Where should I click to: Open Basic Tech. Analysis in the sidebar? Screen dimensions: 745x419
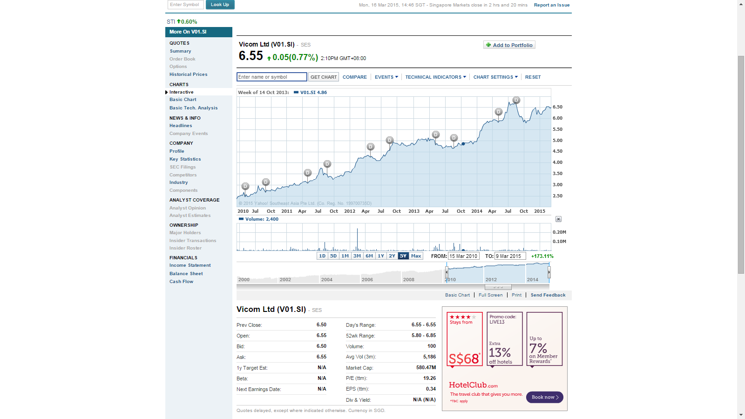[x=194, y=108]
